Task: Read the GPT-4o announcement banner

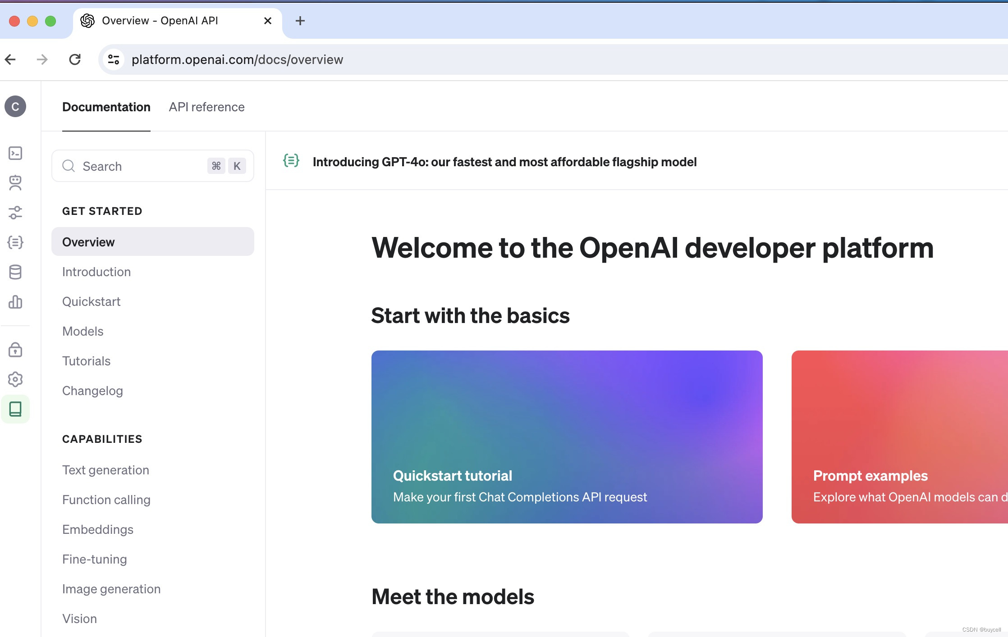Action: point(504,162)
